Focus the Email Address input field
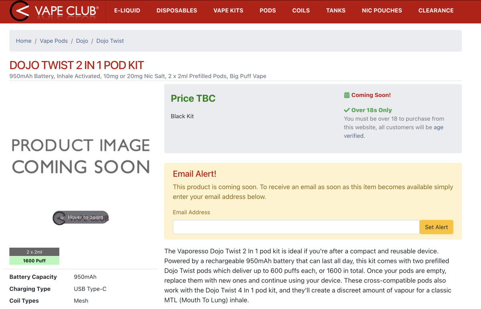 [x=296, y=227]
